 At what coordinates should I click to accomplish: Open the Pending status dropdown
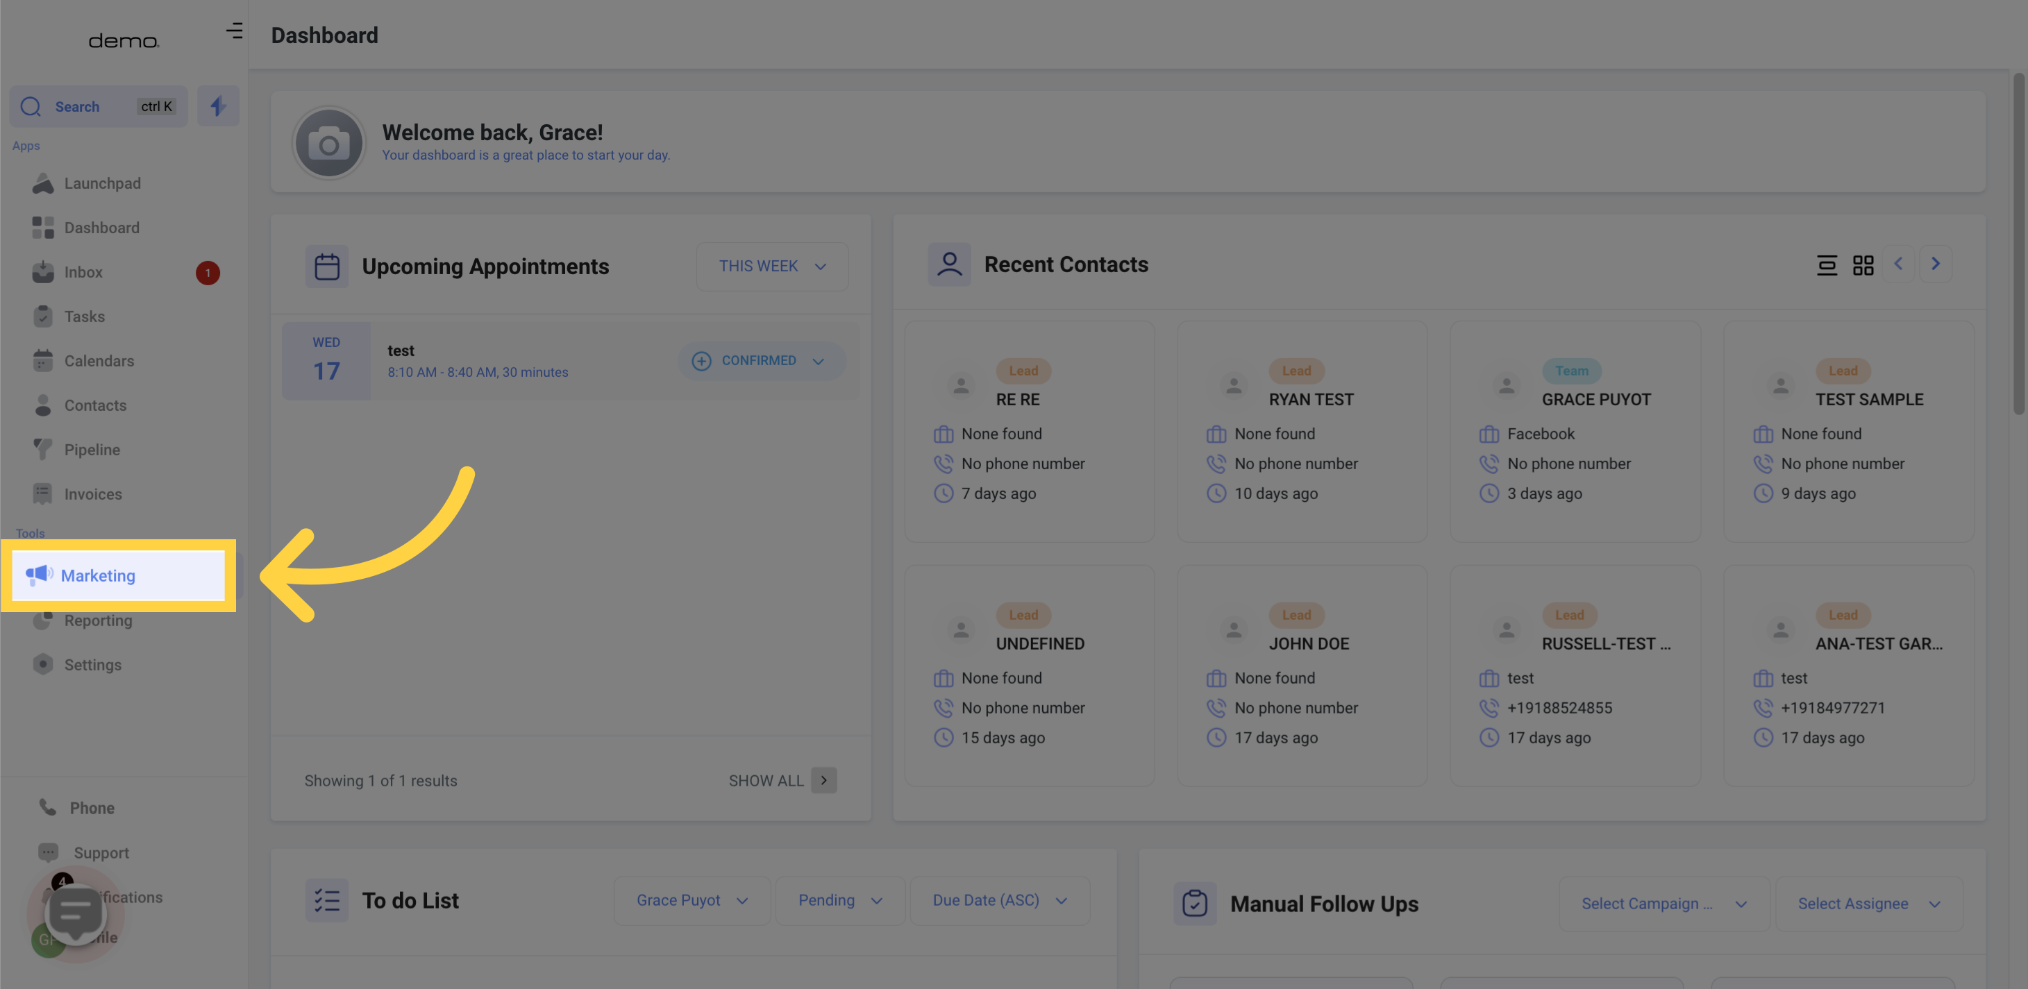pyautogui.click(x=840, y=901)
